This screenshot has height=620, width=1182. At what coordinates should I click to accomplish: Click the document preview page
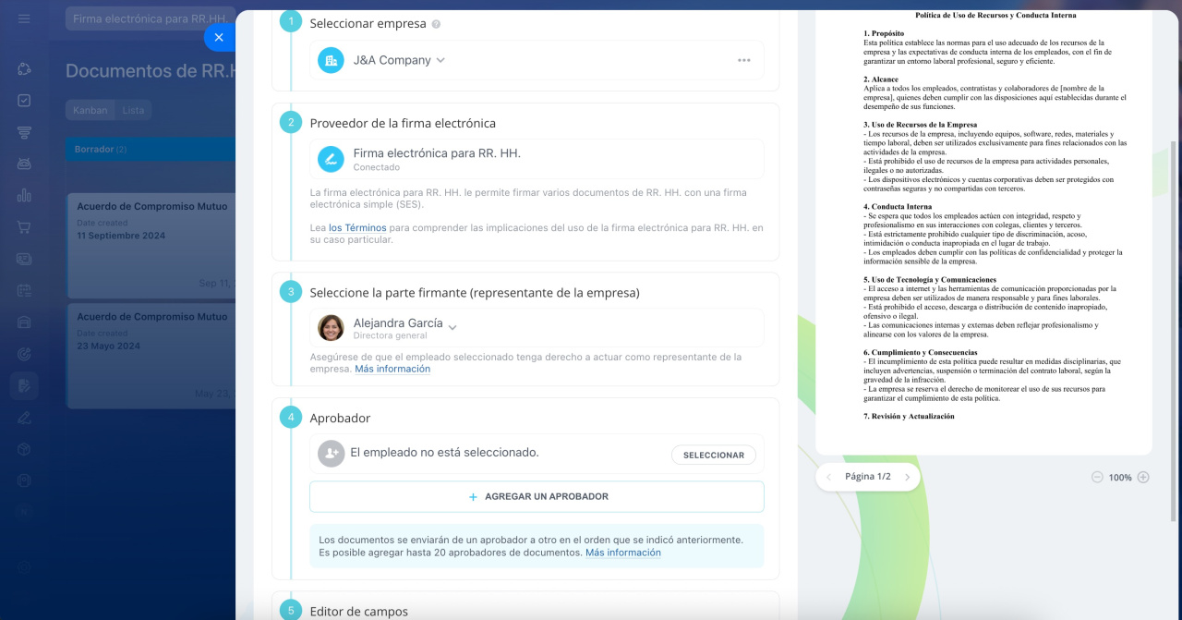[983, 232]
